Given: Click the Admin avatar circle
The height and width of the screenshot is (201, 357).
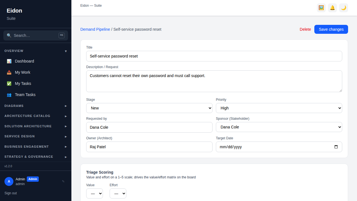Looking at the screenshot, I should tap(9, 181).
